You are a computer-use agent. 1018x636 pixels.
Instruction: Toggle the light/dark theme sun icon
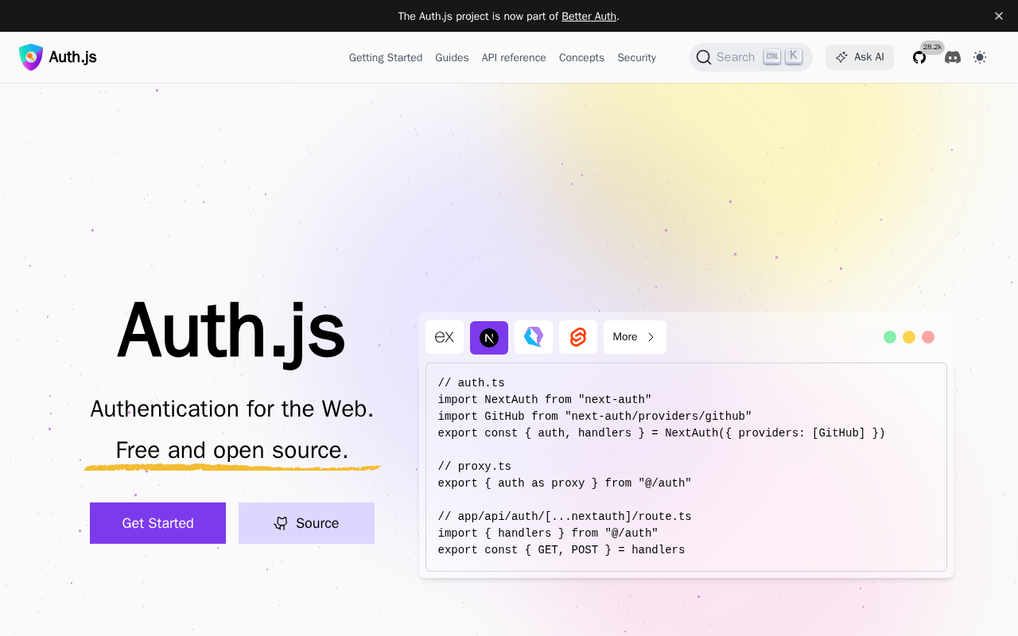(x=980, y=57)
